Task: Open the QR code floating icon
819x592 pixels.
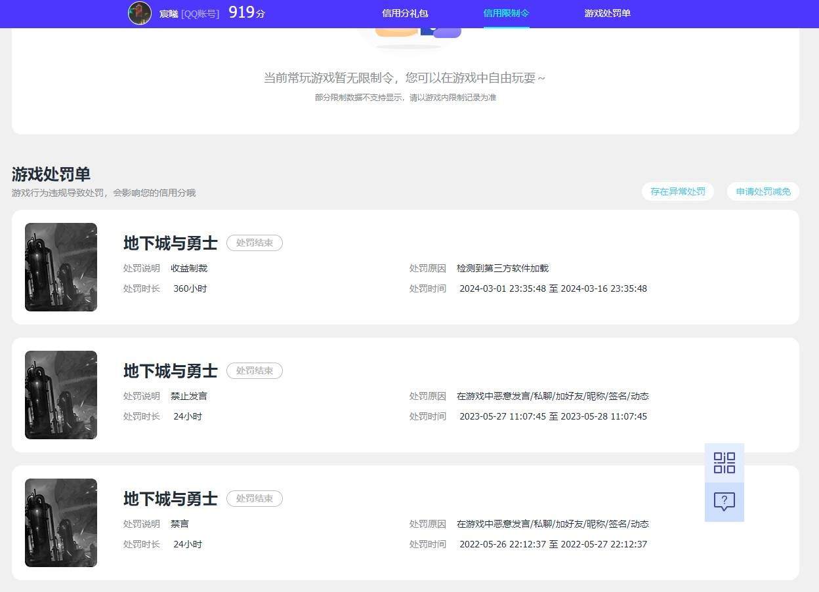Action: tap(724, 463)
